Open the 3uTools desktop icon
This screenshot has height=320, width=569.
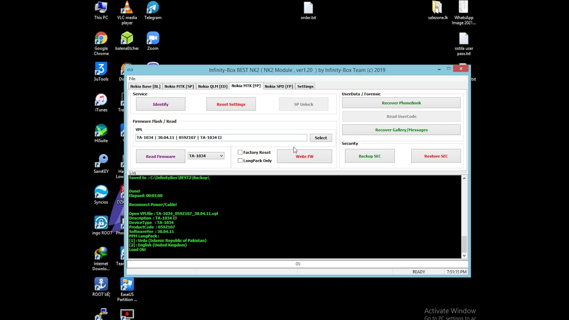click(101, 72)
